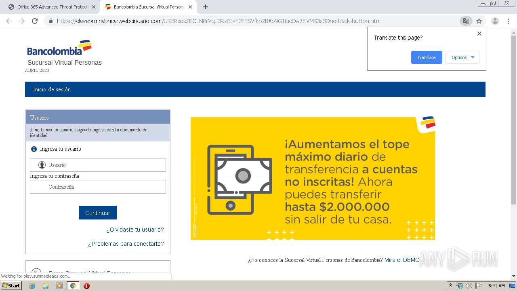This screenshot has width=517, height=291.
Task: Click the Inicio de sesión header bar
Action: click(x=255, y=89)
